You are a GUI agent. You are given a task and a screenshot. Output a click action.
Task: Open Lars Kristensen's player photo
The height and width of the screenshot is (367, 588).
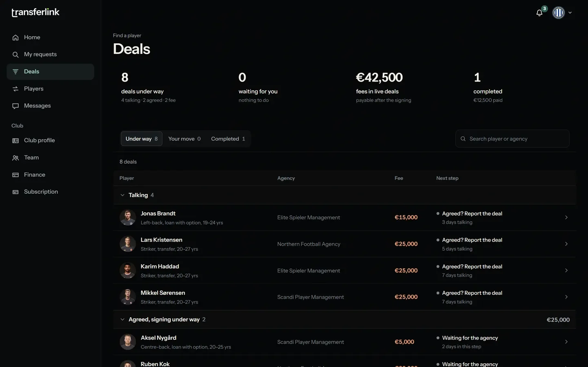coord(128,244)
